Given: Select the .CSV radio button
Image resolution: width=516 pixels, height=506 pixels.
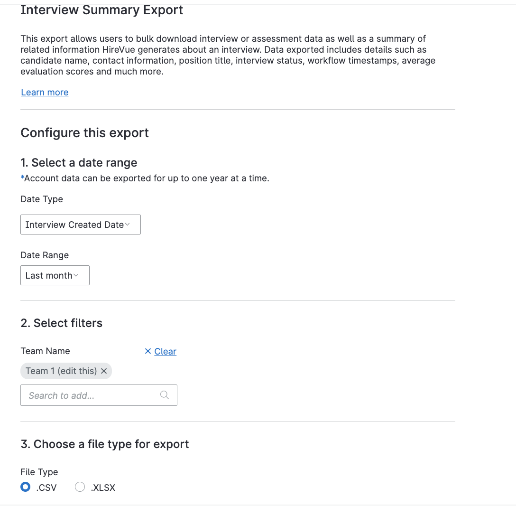Looking at the screenshot, I should (25, 487).
